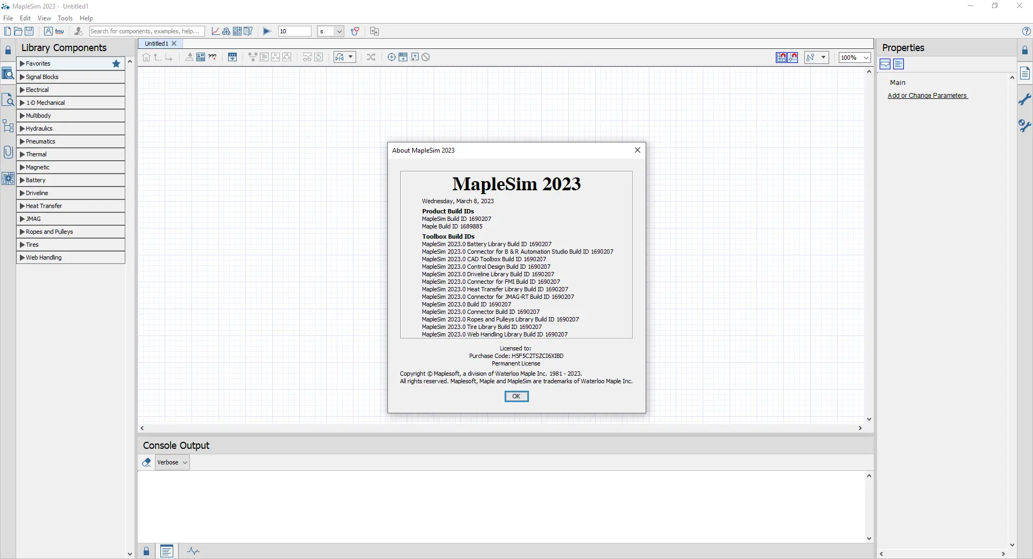Click the canvas horizontal scroll right arrow
This screenshot has width=1033, height=559.
[860, 428]
